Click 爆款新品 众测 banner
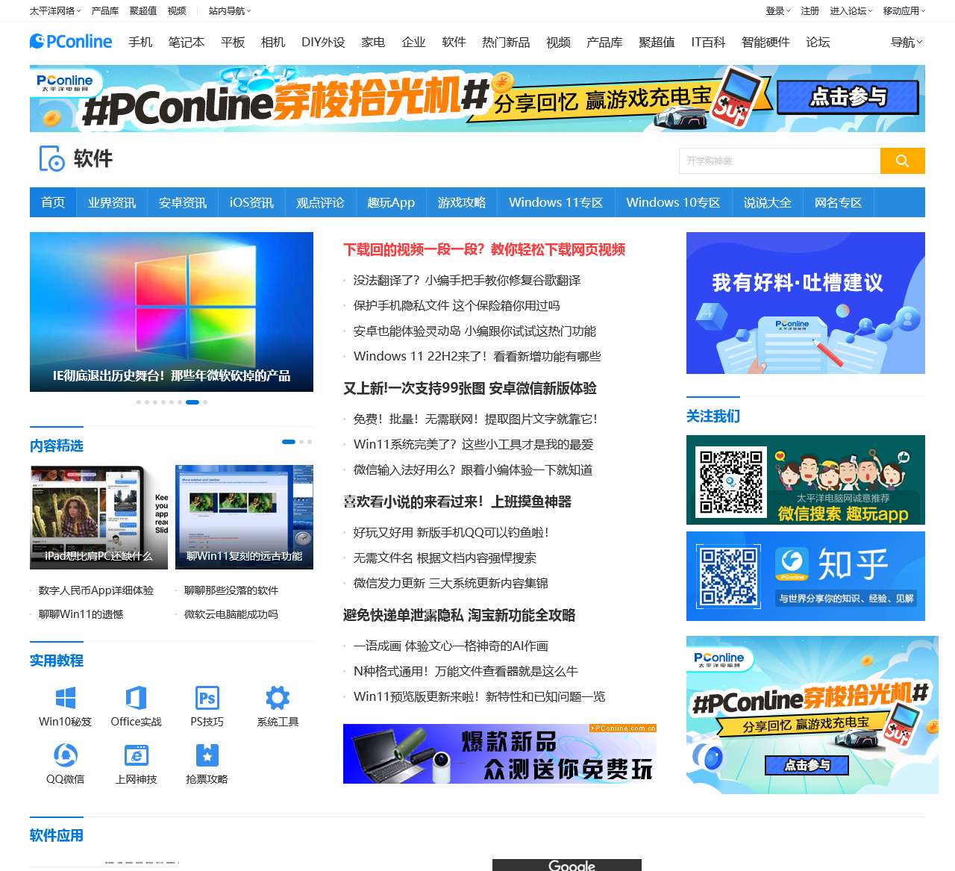955x871 pixels. (500, 754)
